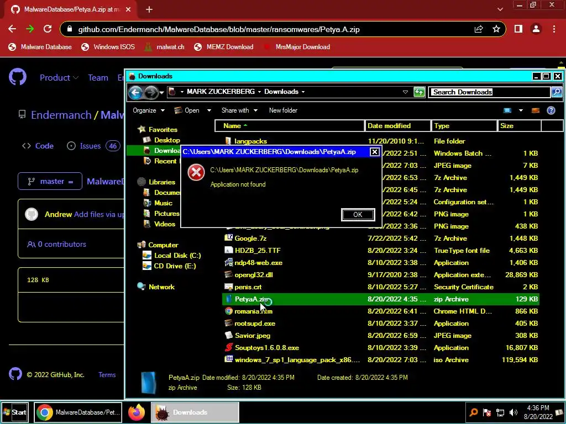Open Local Disk (C:) in sidebar
The image size is (566, 424).
(x=172, y=256)
